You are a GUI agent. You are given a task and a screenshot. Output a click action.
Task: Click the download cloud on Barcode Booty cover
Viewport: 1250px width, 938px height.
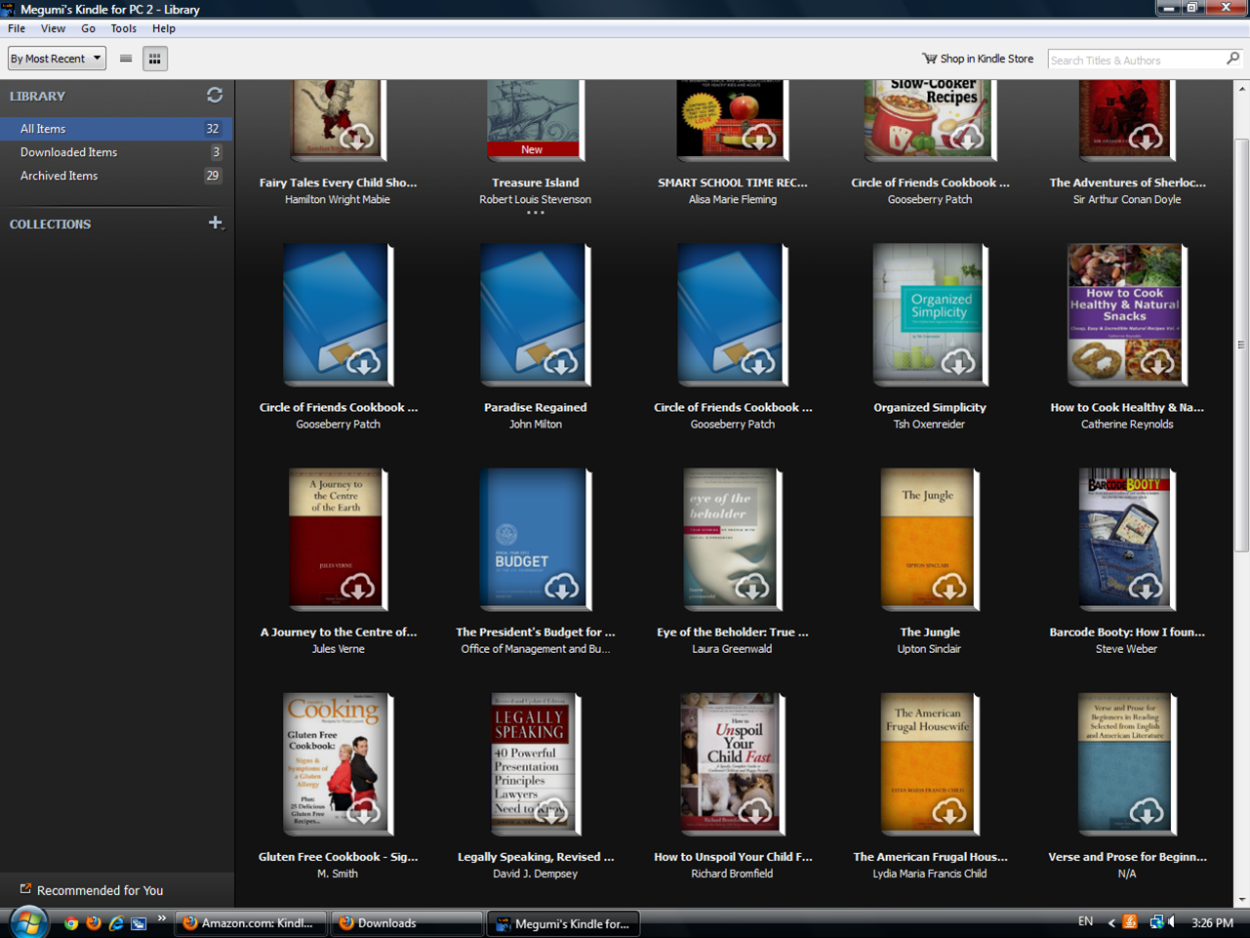click(1146, 587)
